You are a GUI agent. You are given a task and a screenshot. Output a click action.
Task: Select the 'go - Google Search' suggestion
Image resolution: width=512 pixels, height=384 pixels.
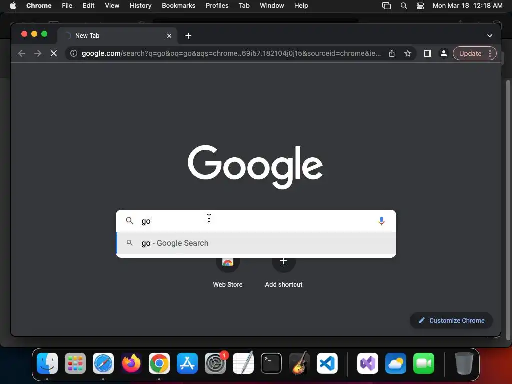click(x=256, y=243)
